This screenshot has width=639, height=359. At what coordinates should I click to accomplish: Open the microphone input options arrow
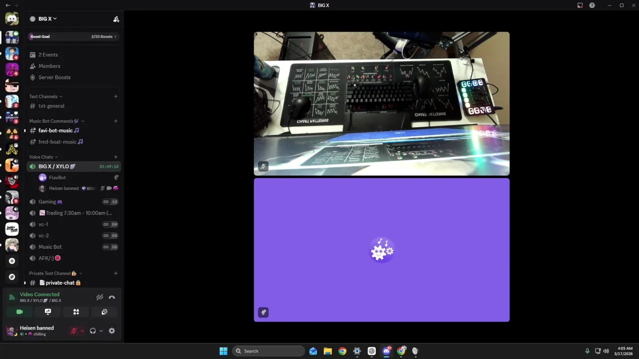(82, 331)
